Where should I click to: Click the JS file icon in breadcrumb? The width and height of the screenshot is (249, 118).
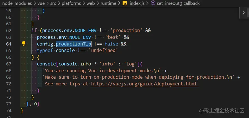click(125, 3)
